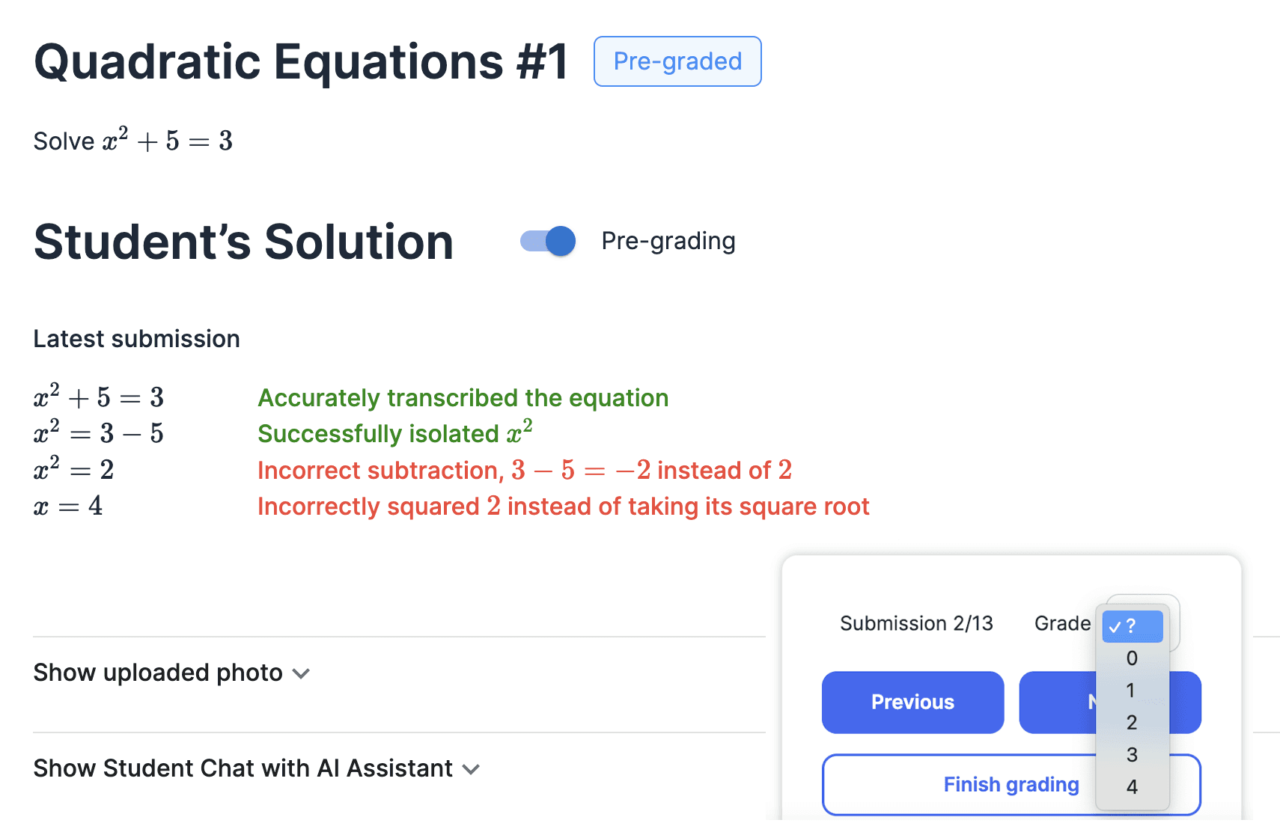Click the Pre-graded badge
1280x823 pixels.
(676, 61)
